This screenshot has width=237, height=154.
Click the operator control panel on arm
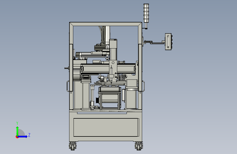(169, 42)
